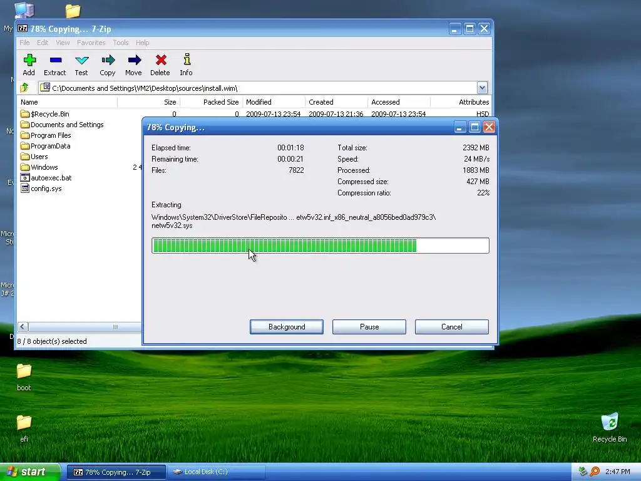Sort by Name column header
The height and width of the screenshot is (481, 641).
(x=67, y=102)
